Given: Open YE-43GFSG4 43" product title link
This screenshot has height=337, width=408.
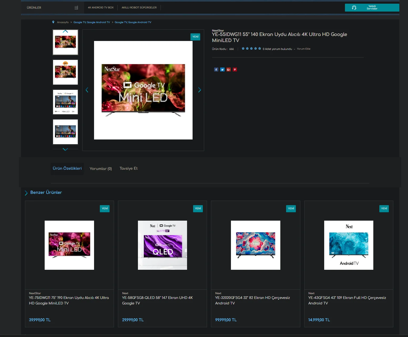Looking at the screenshot, I should [347, 300].
